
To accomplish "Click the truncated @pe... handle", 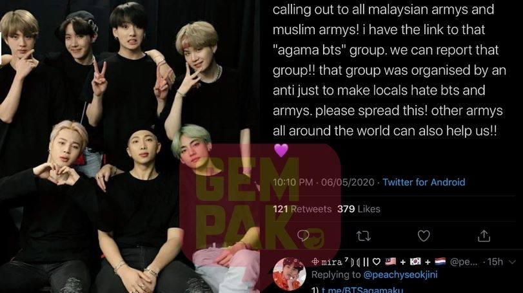I will [463, 262].
